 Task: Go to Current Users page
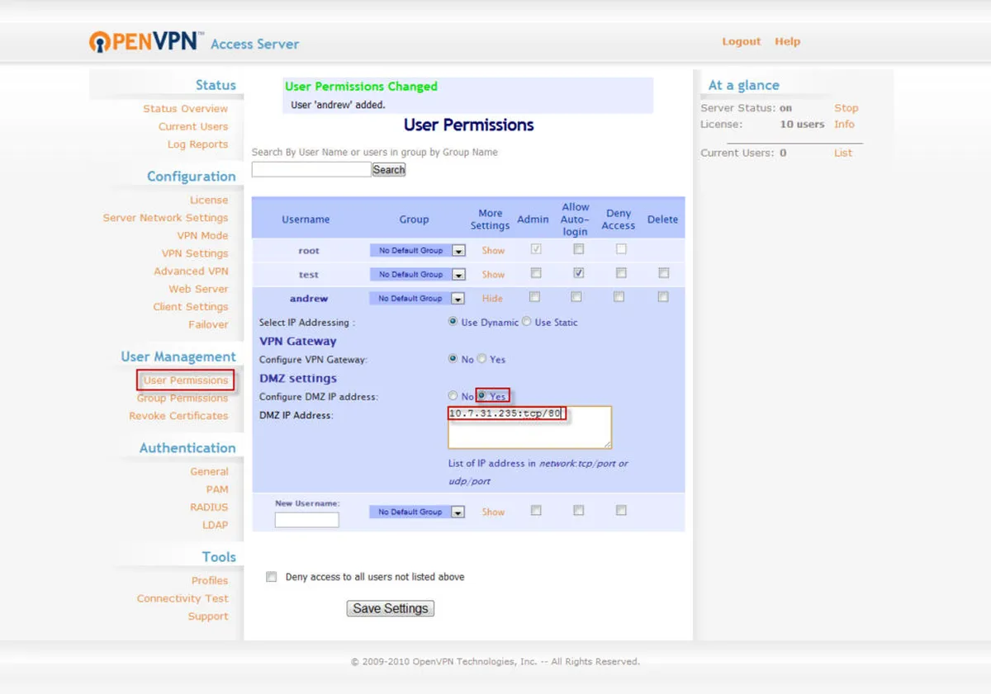pyautogui.click(x=193, y=126)
